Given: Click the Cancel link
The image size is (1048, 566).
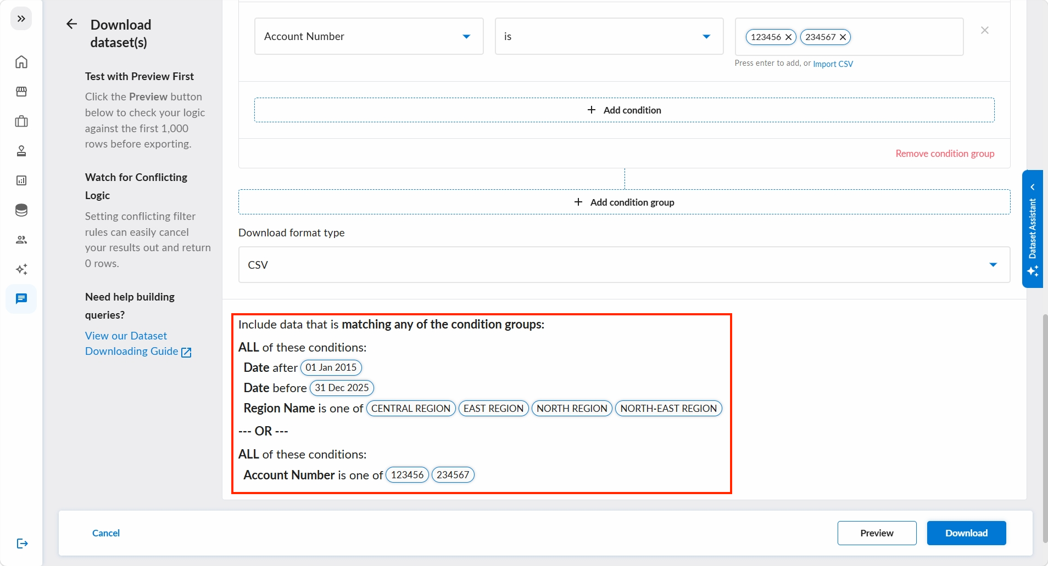Looking at the screenshot, I should pos(106,533).
